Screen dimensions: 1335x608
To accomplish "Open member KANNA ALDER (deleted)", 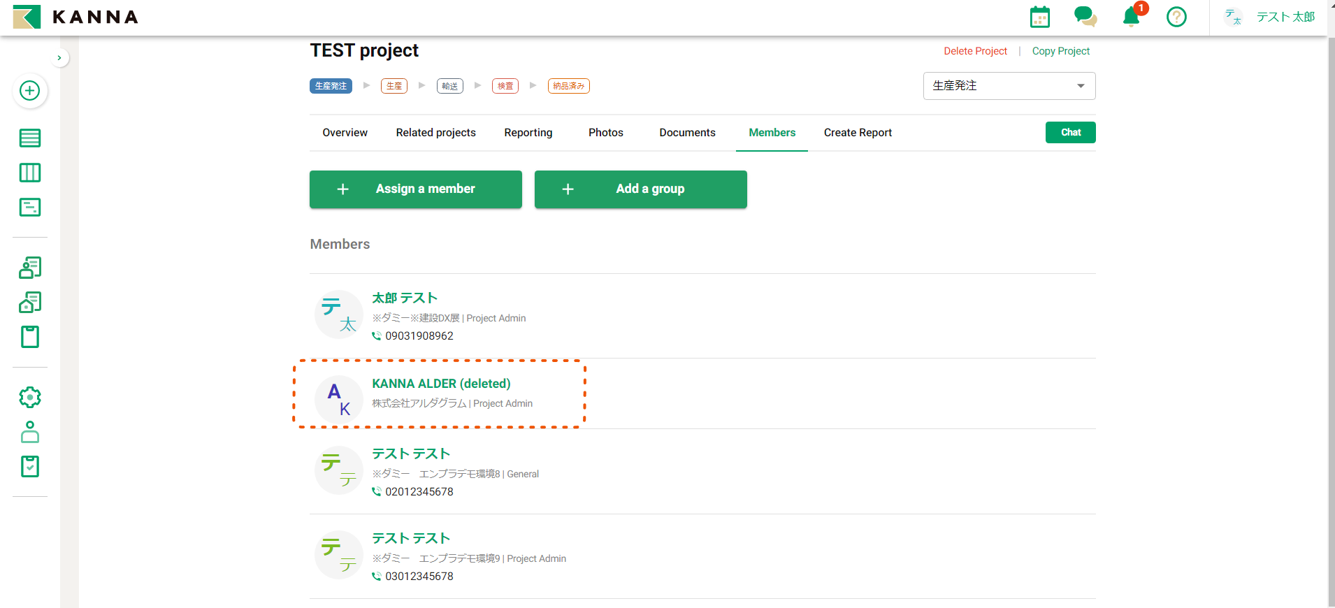I will click(x=441, y=384).
